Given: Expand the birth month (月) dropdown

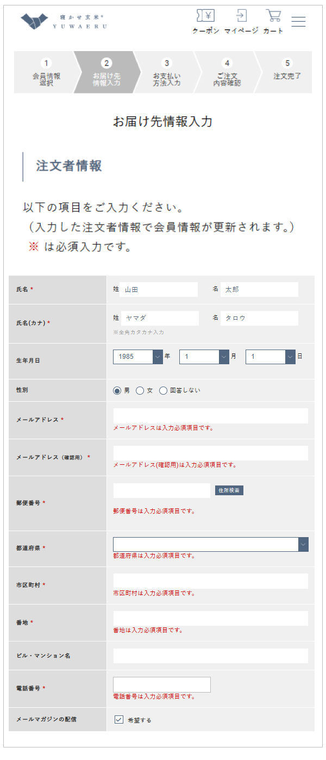Looking at the screenshot, I should (x=204, y=357).
